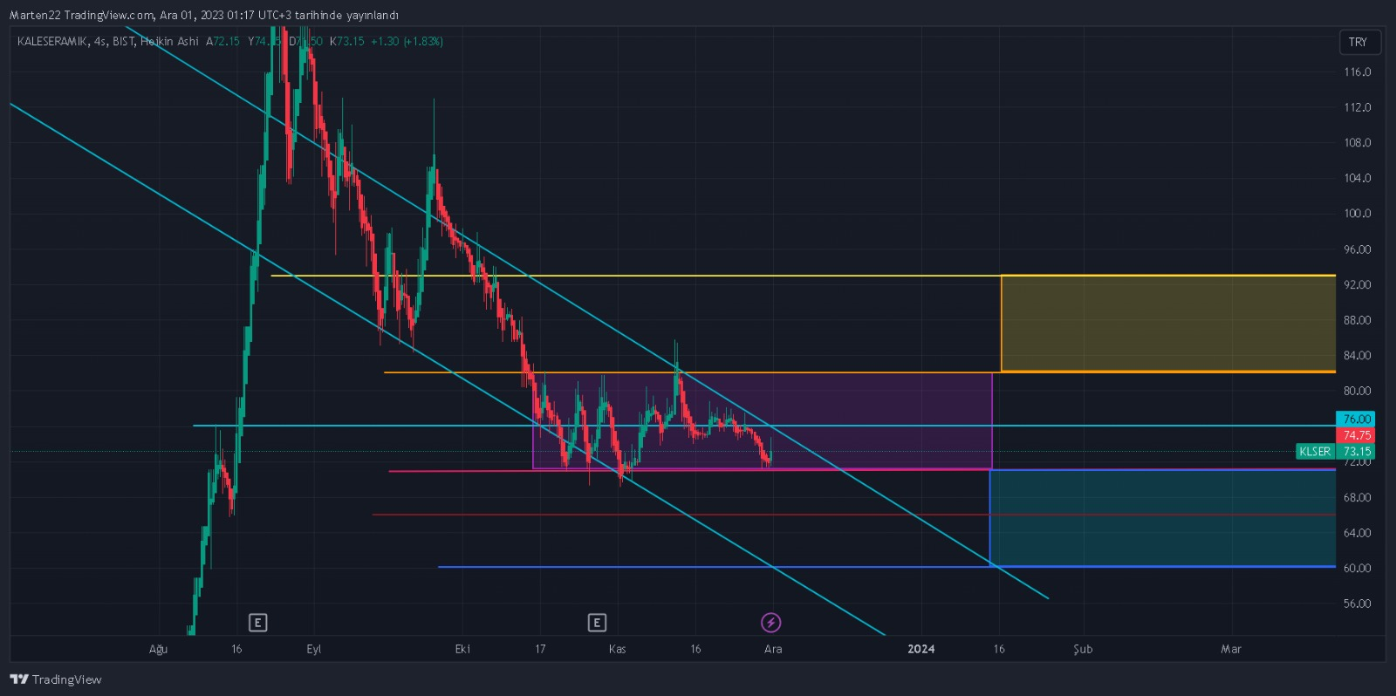The image size is (1396, 696).
Task: Click the 92.00 price axis label
Action: point(1357,285)
